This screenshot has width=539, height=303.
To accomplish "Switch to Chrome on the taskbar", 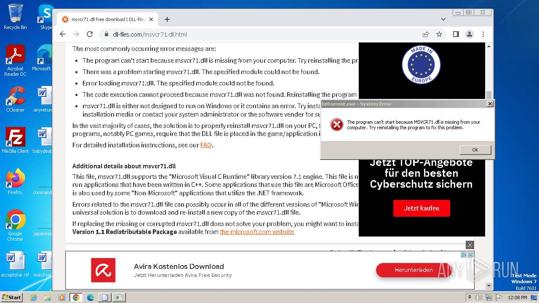I will tap(76, 298).
